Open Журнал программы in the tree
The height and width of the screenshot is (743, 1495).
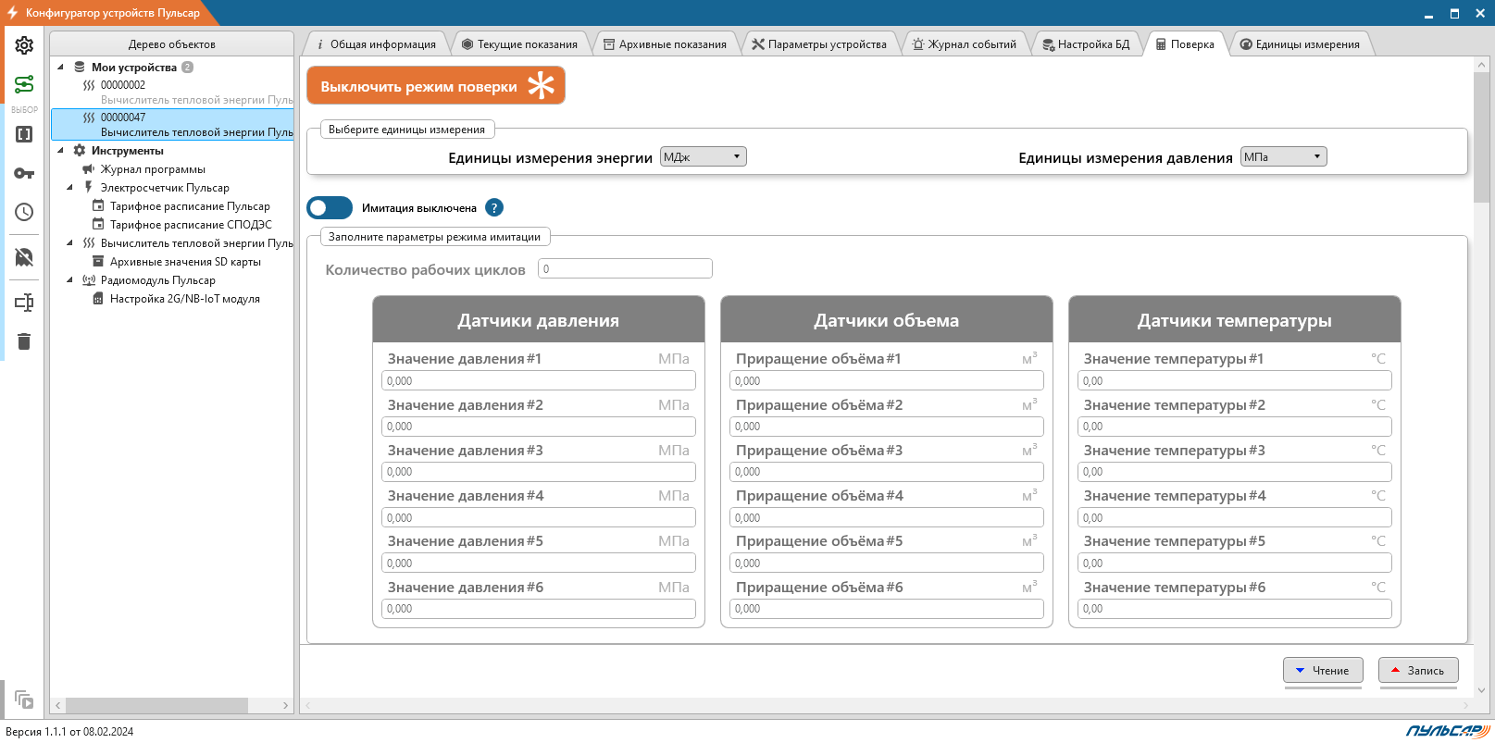click(x=153, y=169)
